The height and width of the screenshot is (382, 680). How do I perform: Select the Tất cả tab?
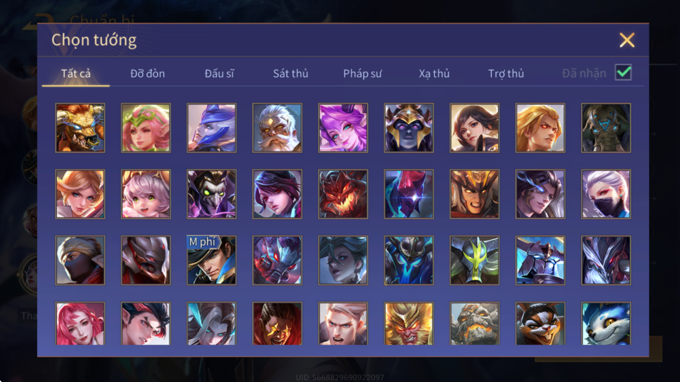(76, 74)
